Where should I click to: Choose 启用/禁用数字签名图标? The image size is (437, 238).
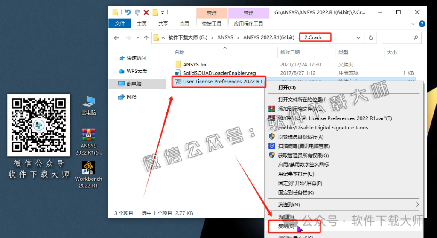(x=303, y=165)
